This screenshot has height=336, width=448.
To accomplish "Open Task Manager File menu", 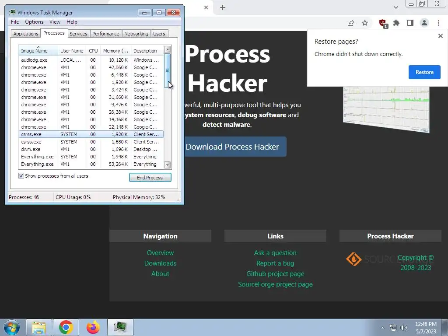I will 15,22.
